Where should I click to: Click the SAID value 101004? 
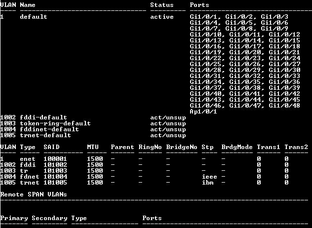pyautogui.click(x=55, y=177)
